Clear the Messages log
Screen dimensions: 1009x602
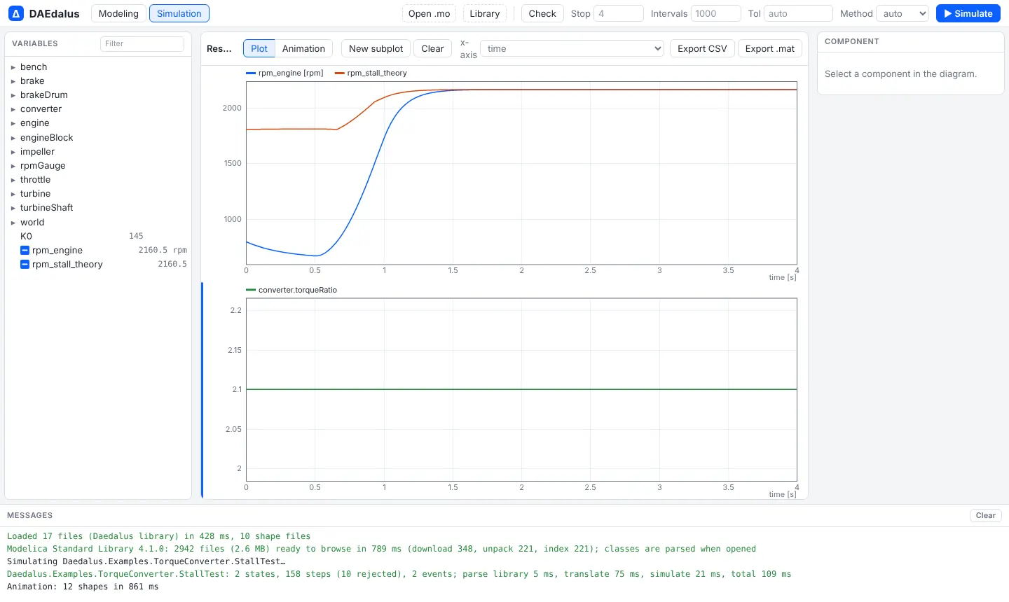986,515
